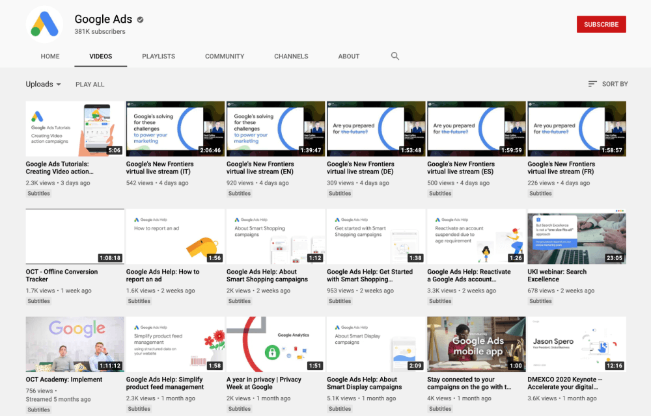Go to the COMMUNITY tab
Viewport: 651px width, 416px height.
(225, 57)
